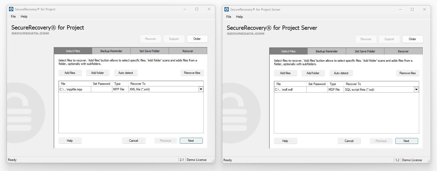Expand Recover To dropdown for mppfile.mpp
This screenshot has height=171, width=437.
pyautogui.click(x=201, y=89)
